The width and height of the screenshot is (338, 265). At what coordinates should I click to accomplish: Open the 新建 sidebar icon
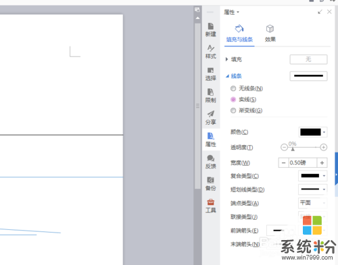tap(211, 30)
